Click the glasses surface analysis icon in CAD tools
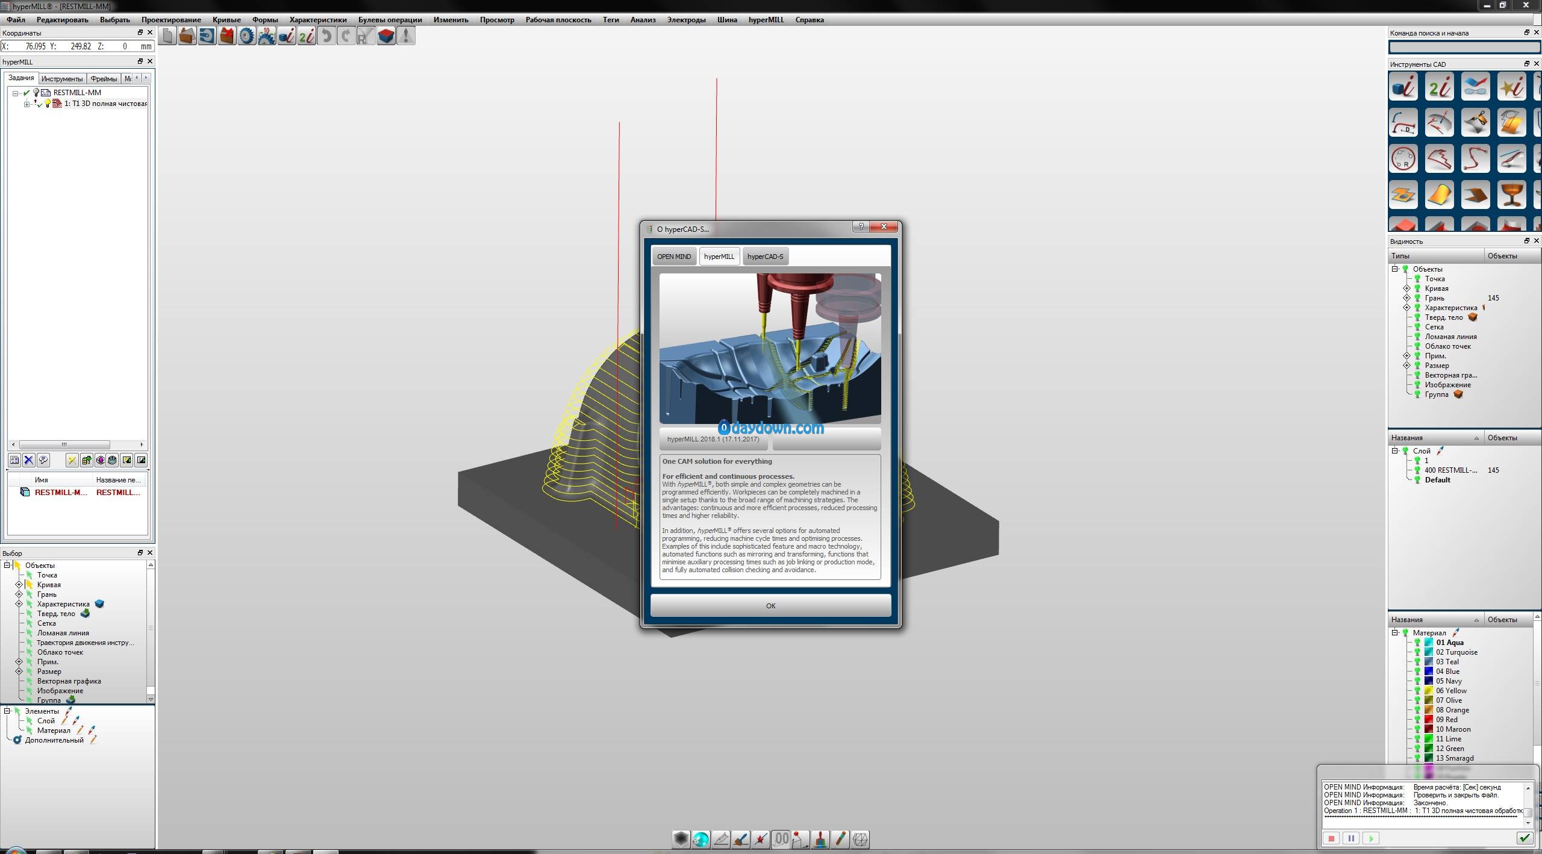 (x=1476, y=87)
